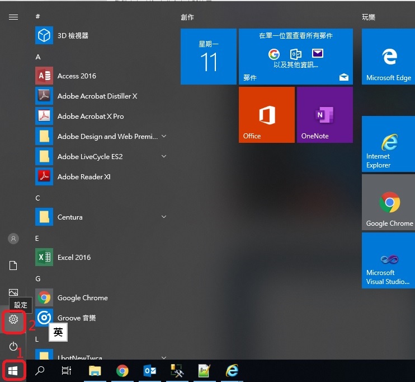Open Task View on the taskbar
The width and height of the screenshot is (415, 382).
tap(67, 371)
